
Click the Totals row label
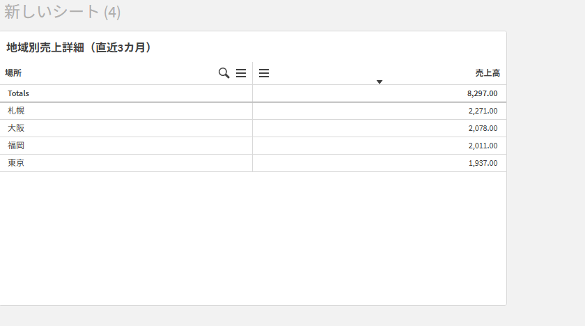point(18,93)
